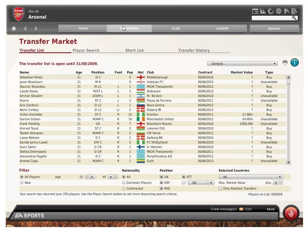This screenshot has height=232, width=308.
Task: Sort the list by Market Value column
Action: pos(242,72)
